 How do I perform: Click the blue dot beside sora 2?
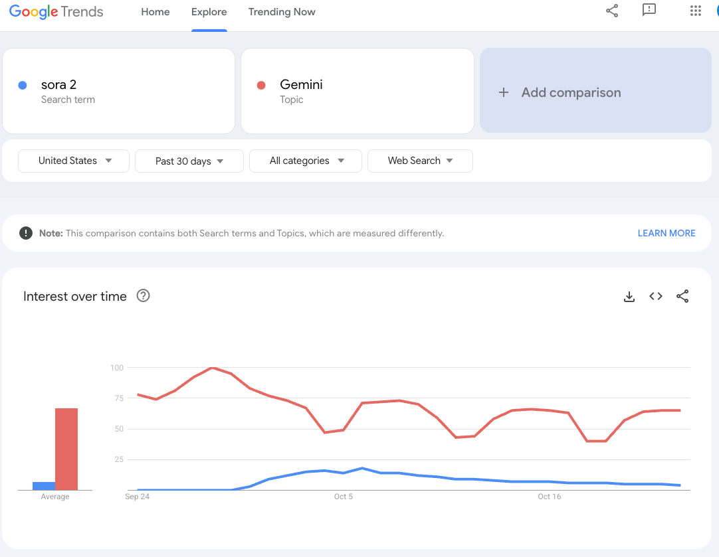coord(23,85)
